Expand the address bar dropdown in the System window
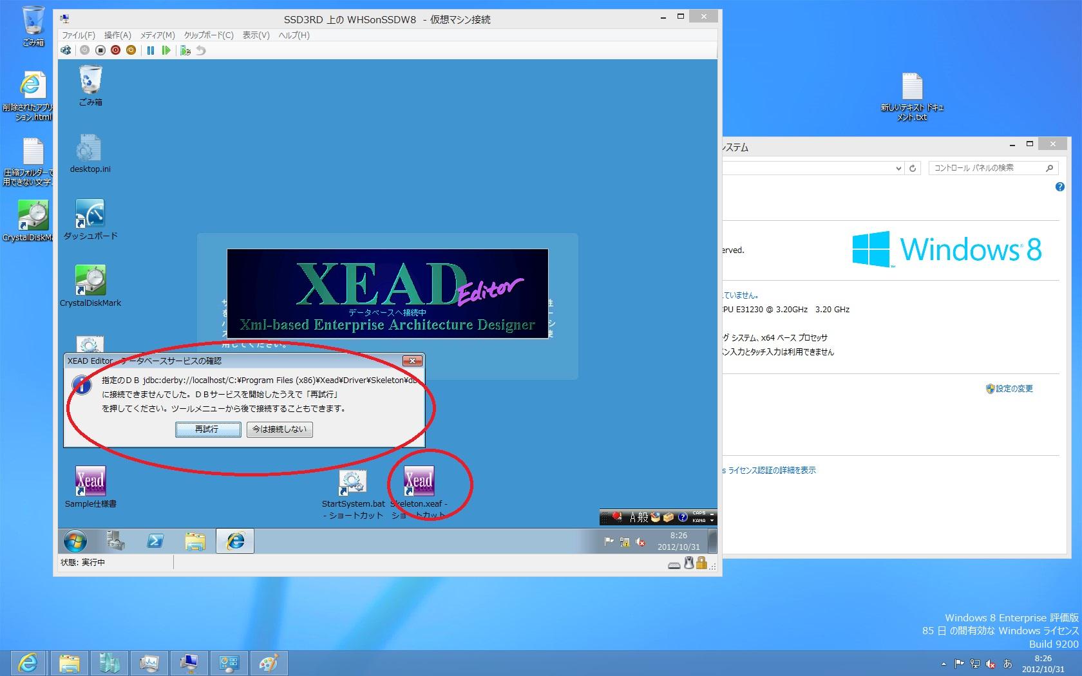This screenshot has height=676, width=1082. tap(898, 168)
